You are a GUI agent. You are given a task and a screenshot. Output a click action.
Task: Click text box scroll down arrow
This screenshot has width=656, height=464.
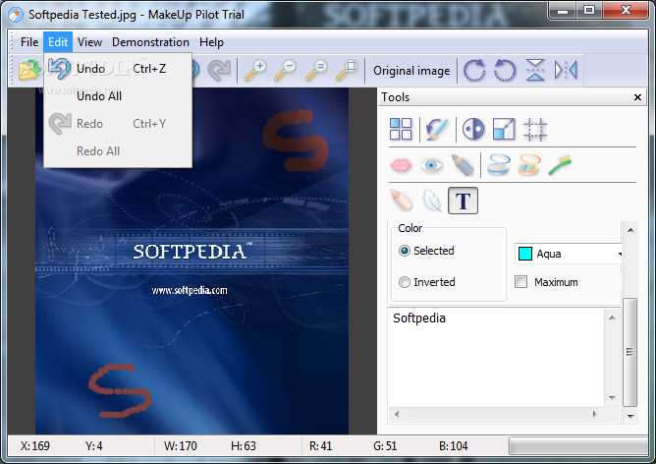[612, 397]
